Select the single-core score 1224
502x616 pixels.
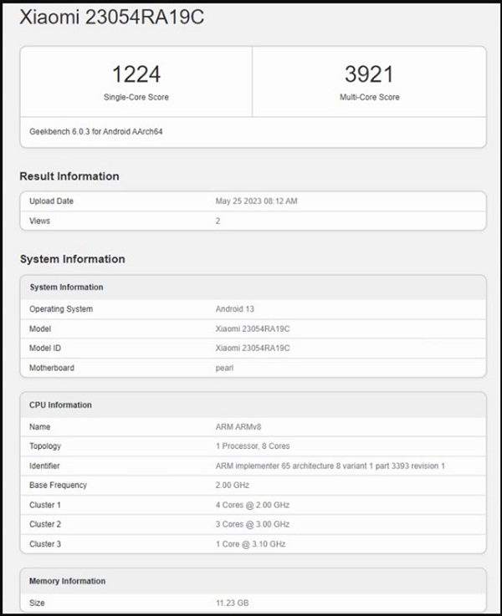click(x=136, y=74)
